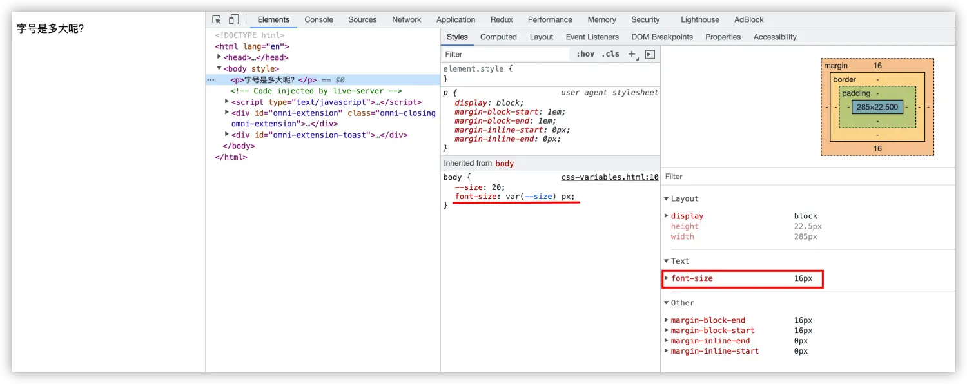Toggle the computed styles sidebar icon
Image resolution: width=967 pixels, height=384 pixels.
[650, 54]
